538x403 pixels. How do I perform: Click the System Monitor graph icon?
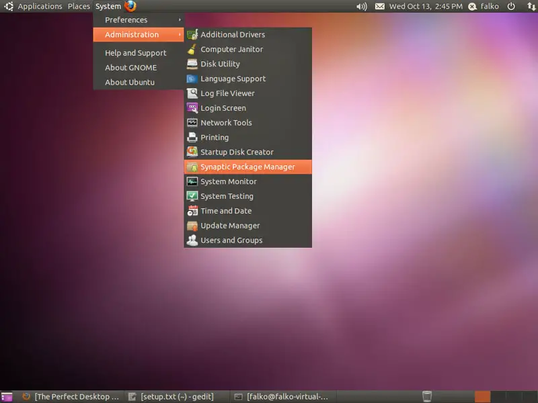192,181
